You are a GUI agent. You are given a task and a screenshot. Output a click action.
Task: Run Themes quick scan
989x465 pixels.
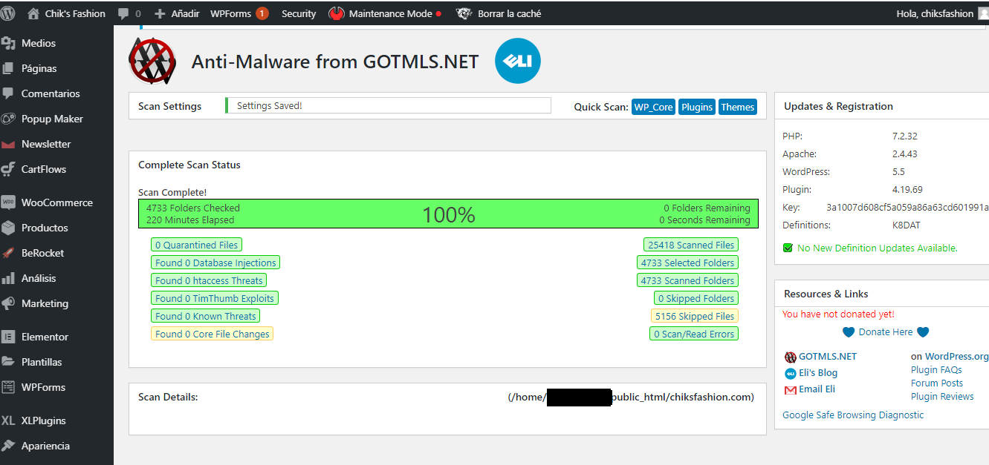point(738,107)
